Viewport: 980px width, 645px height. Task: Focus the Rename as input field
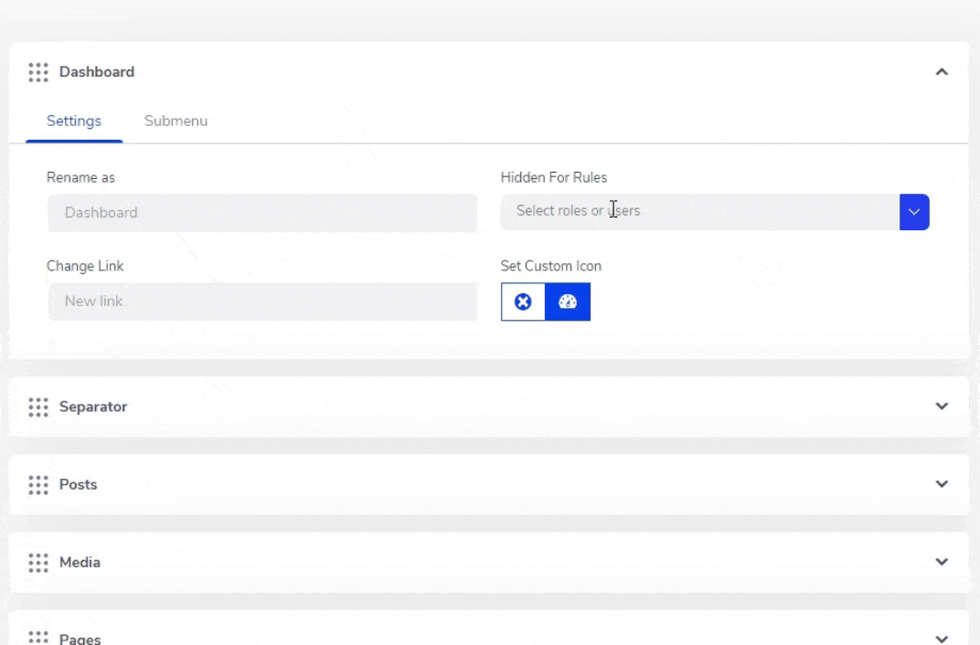pyautogui.click(x=262, y=213)
